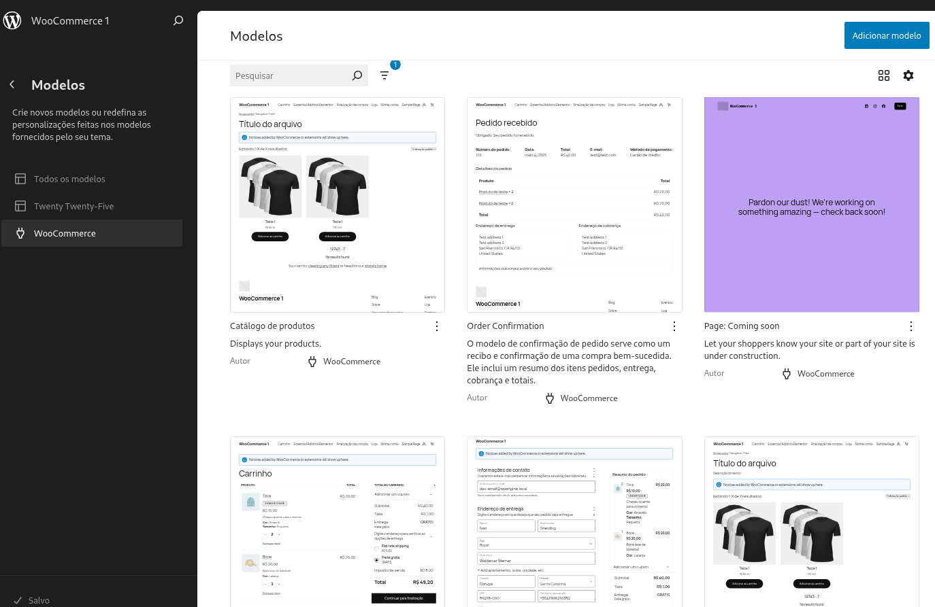935x607 pixels.
Task: Select Twenty Twenty-Five in sidebar
Action: 92,206
